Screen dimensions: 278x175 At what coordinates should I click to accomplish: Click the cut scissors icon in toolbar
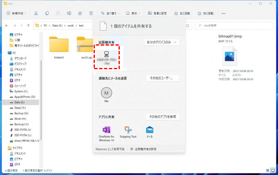(36, 13)
